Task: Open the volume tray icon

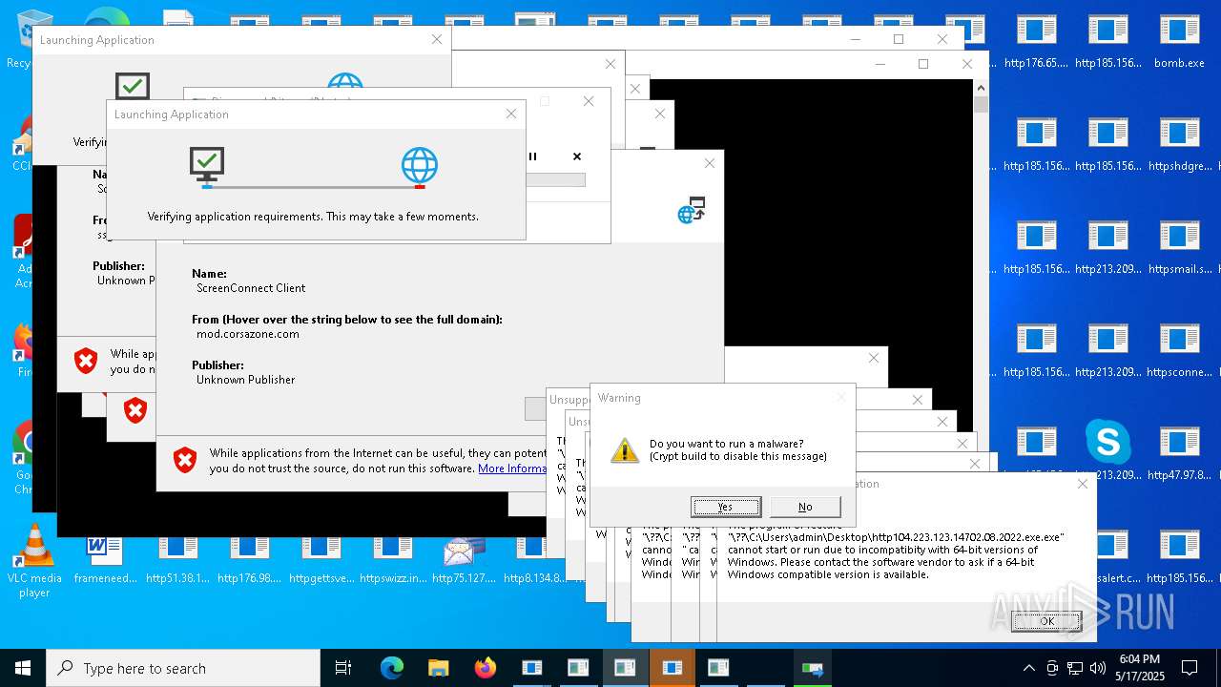Action: pyautogui.click(x=1098, y=668)
